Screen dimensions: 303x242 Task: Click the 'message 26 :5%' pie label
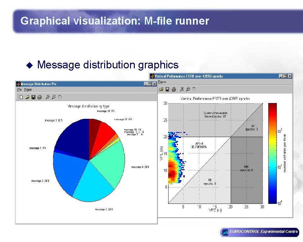coord(106,111)
